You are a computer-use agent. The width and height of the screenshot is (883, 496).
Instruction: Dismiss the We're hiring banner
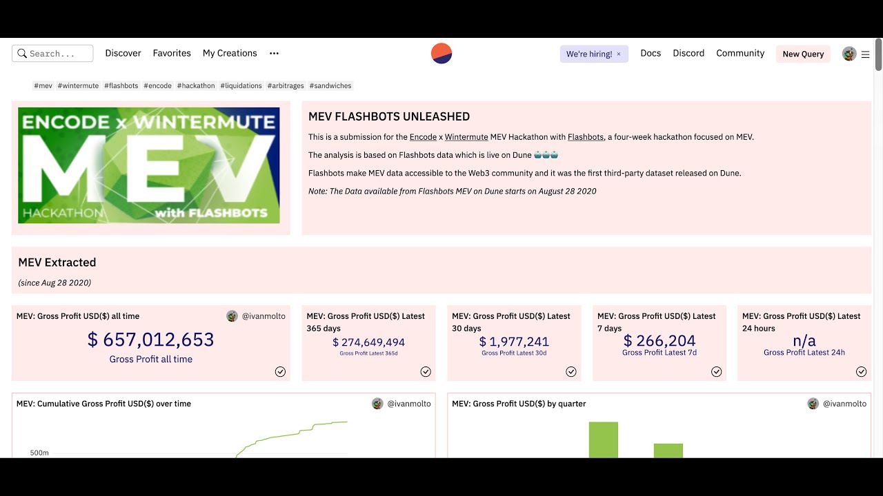pos(619,54)
